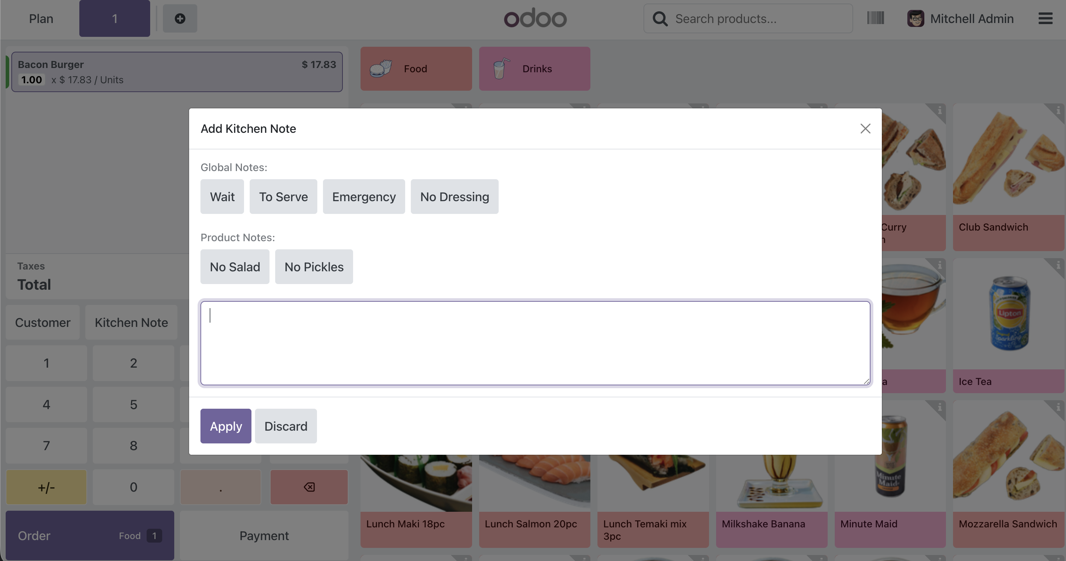Open the Payment screen
Viewport: 1066px width, 561px height.
coord(264,535)
